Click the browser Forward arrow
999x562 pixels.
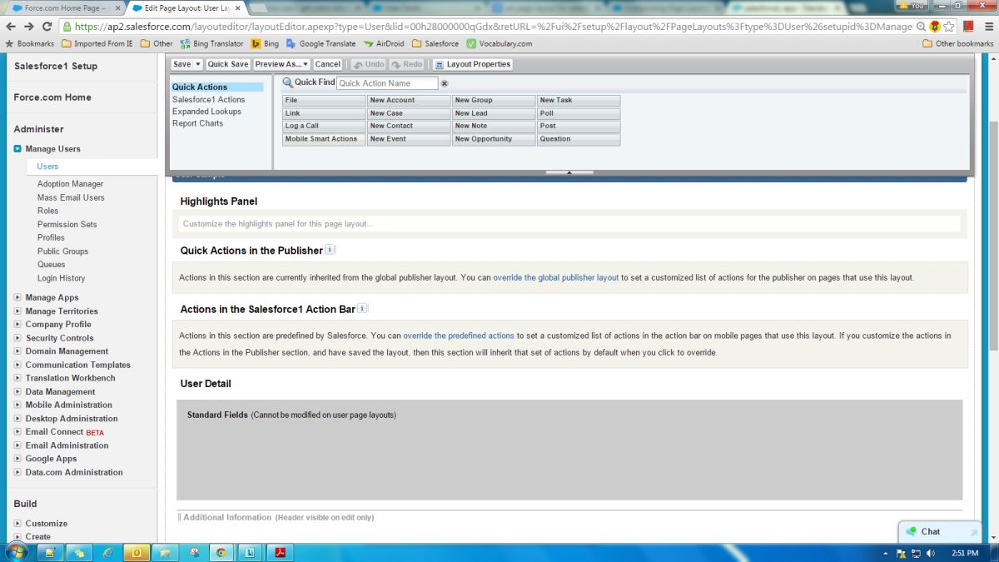pyautogui.click(x=29, y=26)
